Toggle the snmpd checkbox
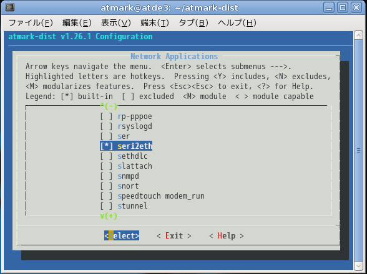 tap(106, 176)
